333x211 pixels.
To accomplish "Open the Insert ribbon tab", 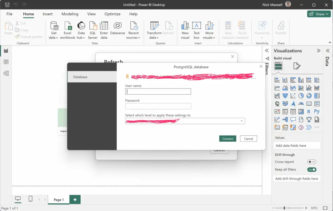I will coord(47,14).
